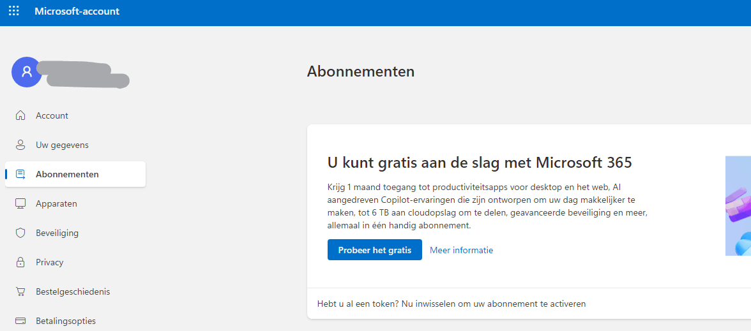Click the token redemption text row
This screenshot has width=751, height=331.
451,304
